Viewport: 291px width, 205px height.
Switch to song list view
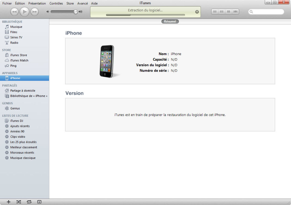(x=215, y=12)
